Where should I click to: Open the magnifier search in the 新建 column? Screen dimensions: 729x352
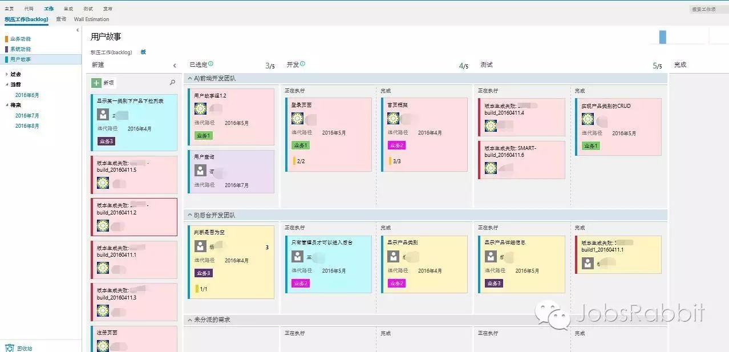(x=173, y=83)
